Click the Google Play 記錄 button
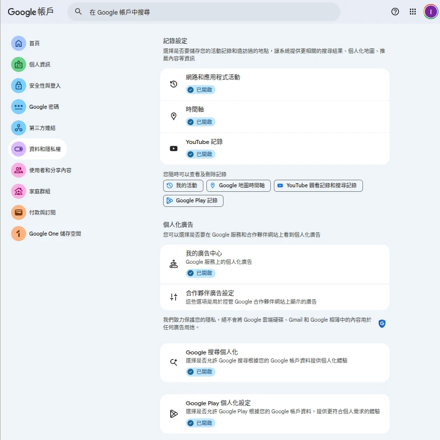Viewport: 440px width, 440px height. click(193, 201)
